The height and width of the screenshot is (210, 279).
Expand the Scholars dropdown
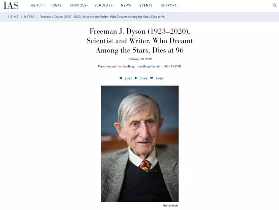click(x=104, y=5)
